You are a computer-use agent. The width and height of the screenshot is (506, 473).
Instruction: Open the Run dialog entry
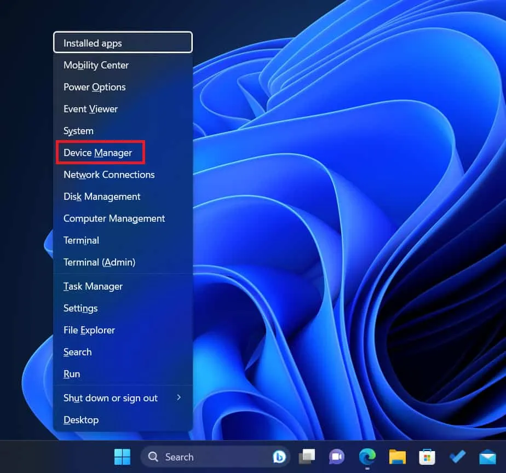click(123, 374)
